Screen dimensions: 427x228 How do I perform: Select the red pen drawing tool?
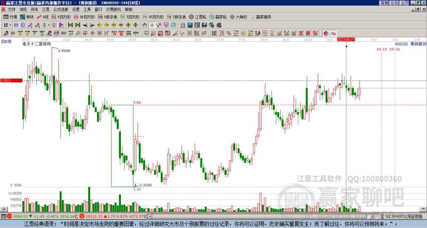[x=6, y=33]
